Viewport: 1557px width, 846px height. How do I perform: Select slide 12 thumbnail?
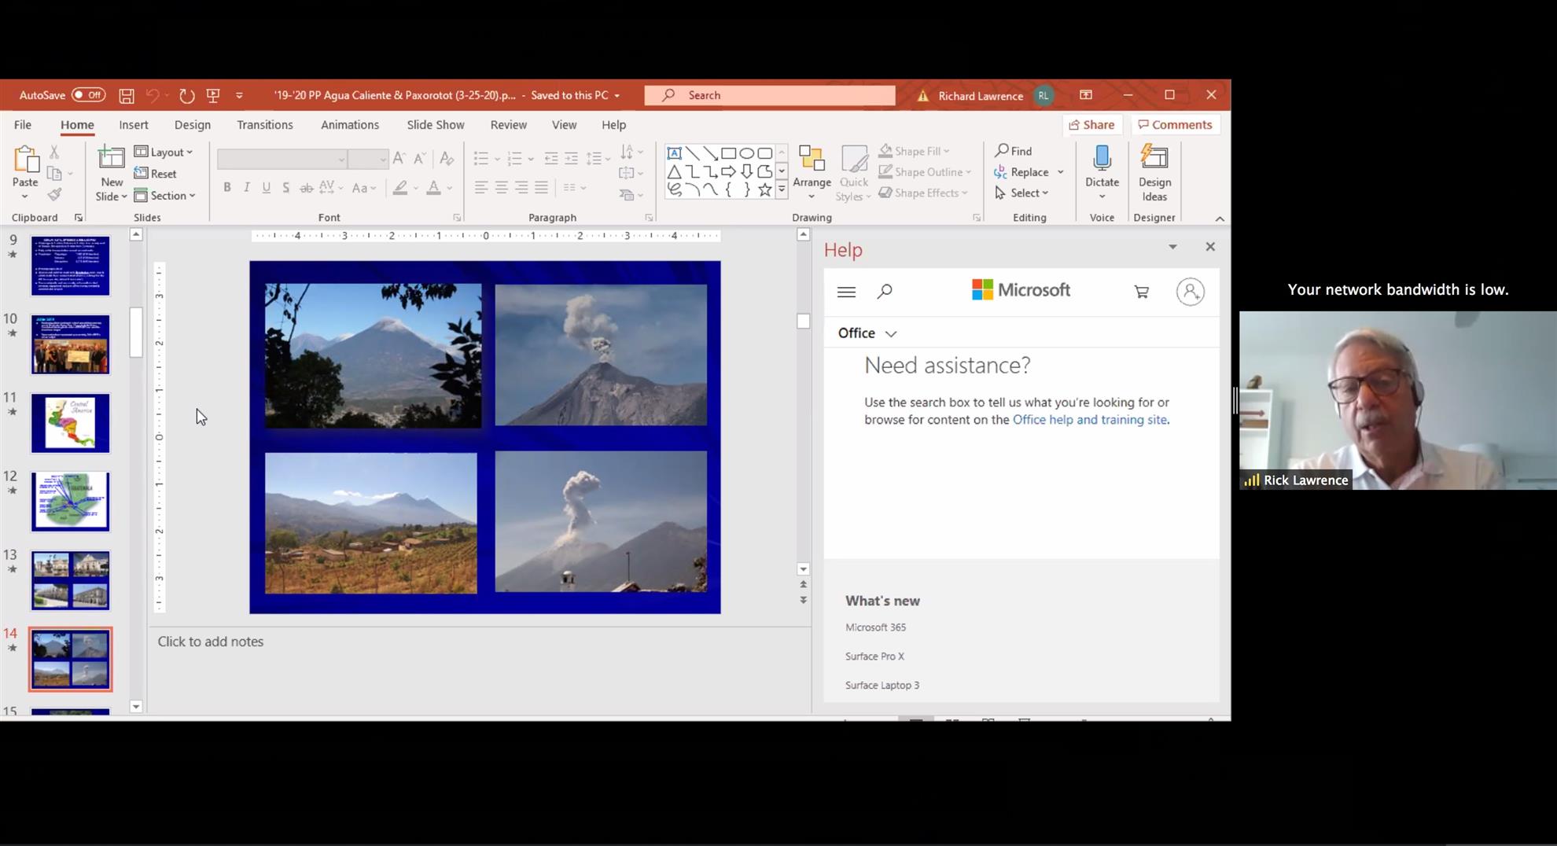[71, 502]
